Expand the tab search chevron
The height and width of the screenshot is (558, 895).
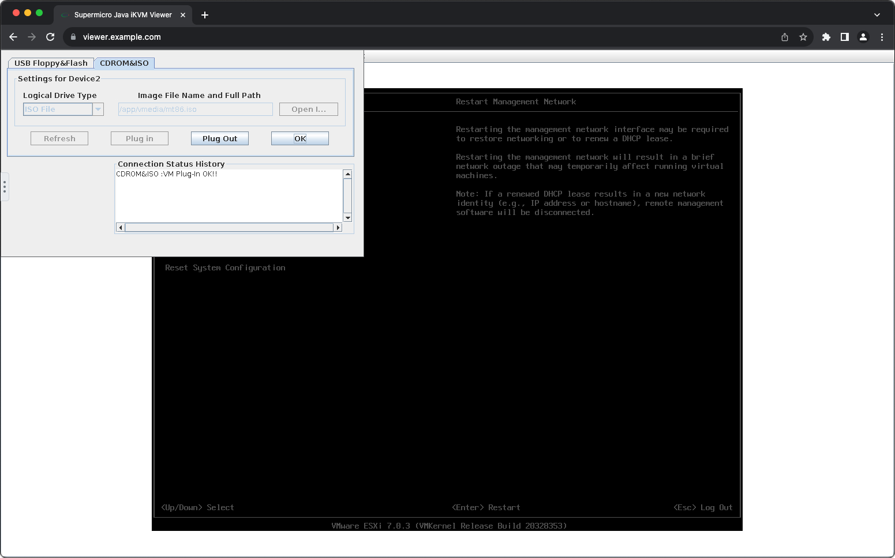(x=877, y=15)
